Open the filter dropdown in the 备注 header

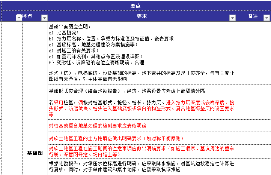(266, 18)
